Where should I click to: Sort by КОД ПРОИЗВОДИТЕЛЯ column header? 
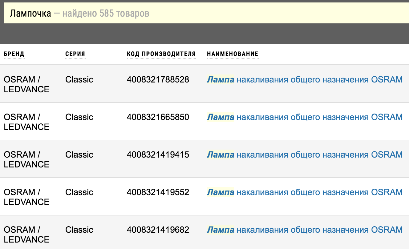[161, 54]
